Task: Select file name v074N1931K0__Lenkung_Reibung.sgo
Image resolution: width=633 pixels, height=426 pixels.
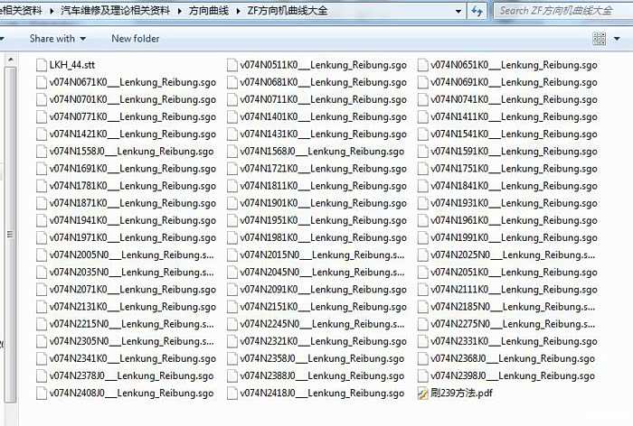Action: pos(514,204)
